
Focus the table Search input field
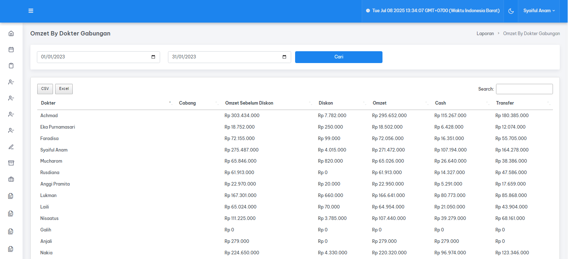click(x=524, y=89)
